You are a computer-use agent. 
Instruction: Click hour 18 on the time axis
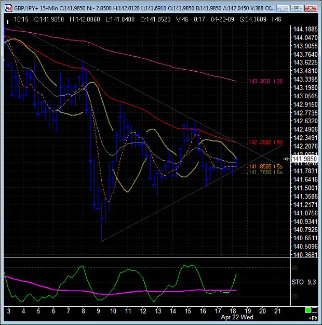coord(233,311)
